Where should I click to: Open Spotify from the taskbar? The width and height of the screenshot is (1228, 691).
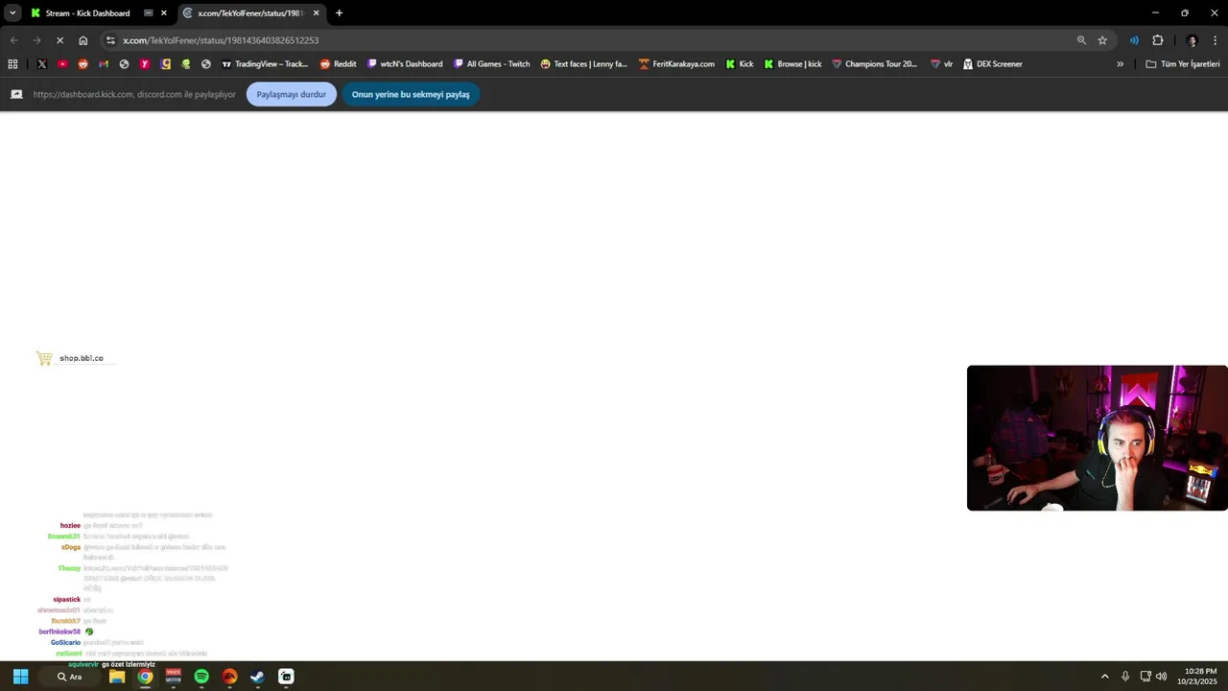click(201, 677)
